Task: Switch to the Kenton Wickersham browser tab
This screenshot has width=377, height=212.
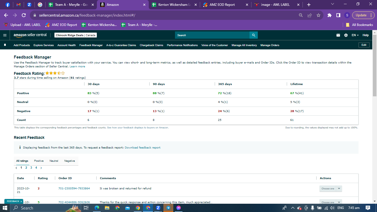Action: (x=175, y=5)
